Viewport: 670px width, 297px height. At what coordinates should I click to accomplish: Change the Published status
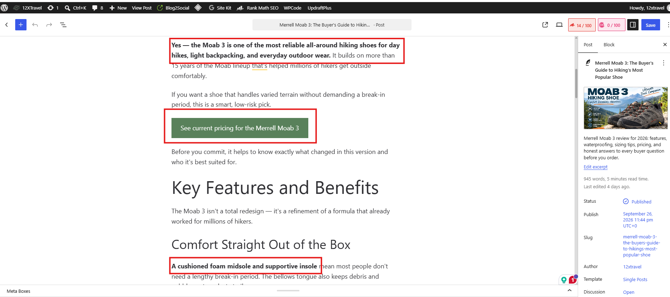637,202
